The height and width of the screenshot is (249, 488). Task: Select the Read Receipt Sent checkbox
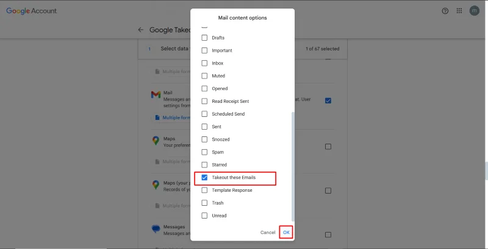point(204,101)
